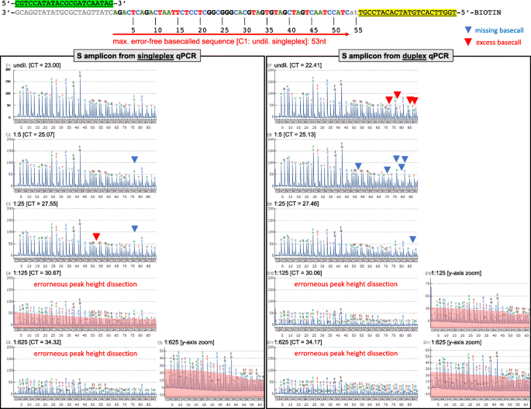Image resolution: width=531 pixels, height=409 pixels.
Task: Click the red triangle beside 'excess basecall' legend
Action: point(468,42)
